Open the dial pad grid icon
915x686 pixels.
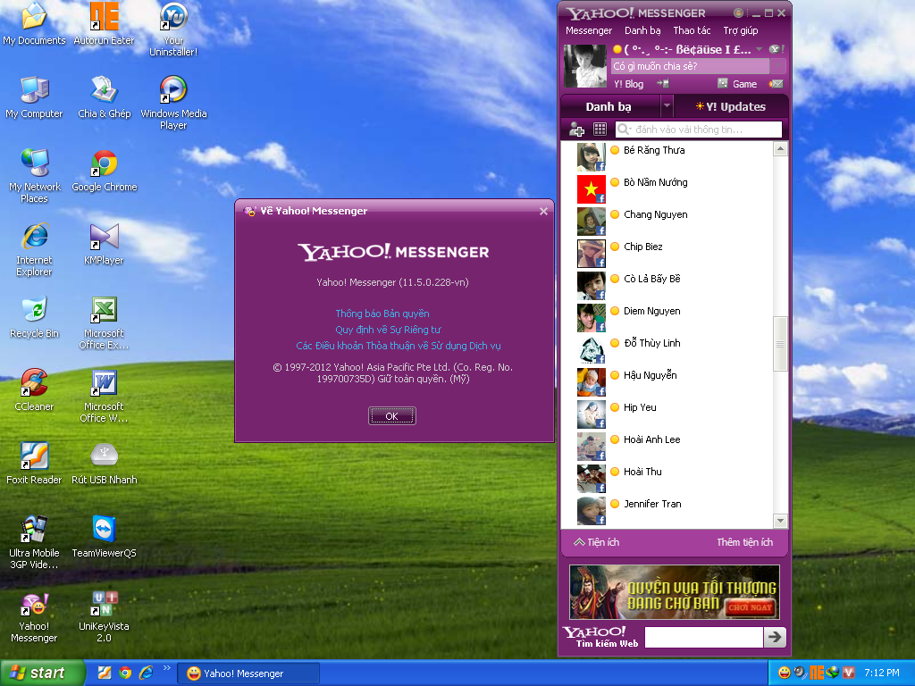click(600, 129)
